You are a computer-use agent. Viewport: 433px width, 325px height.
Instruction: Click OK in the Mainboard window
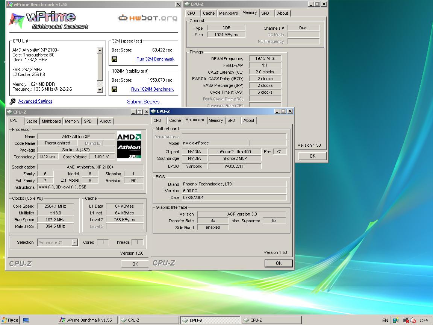[x=279, y=263]
